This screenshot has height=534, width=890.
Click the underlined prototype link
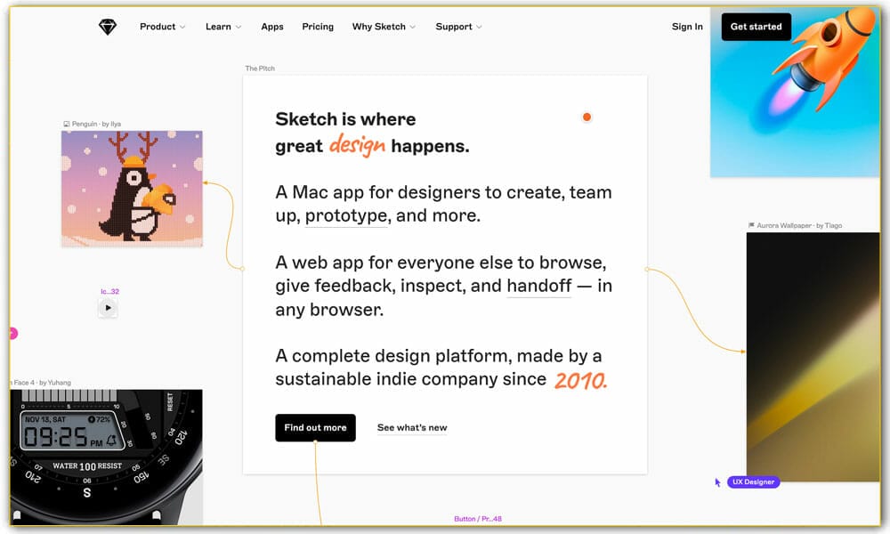[x=346, y=216]
